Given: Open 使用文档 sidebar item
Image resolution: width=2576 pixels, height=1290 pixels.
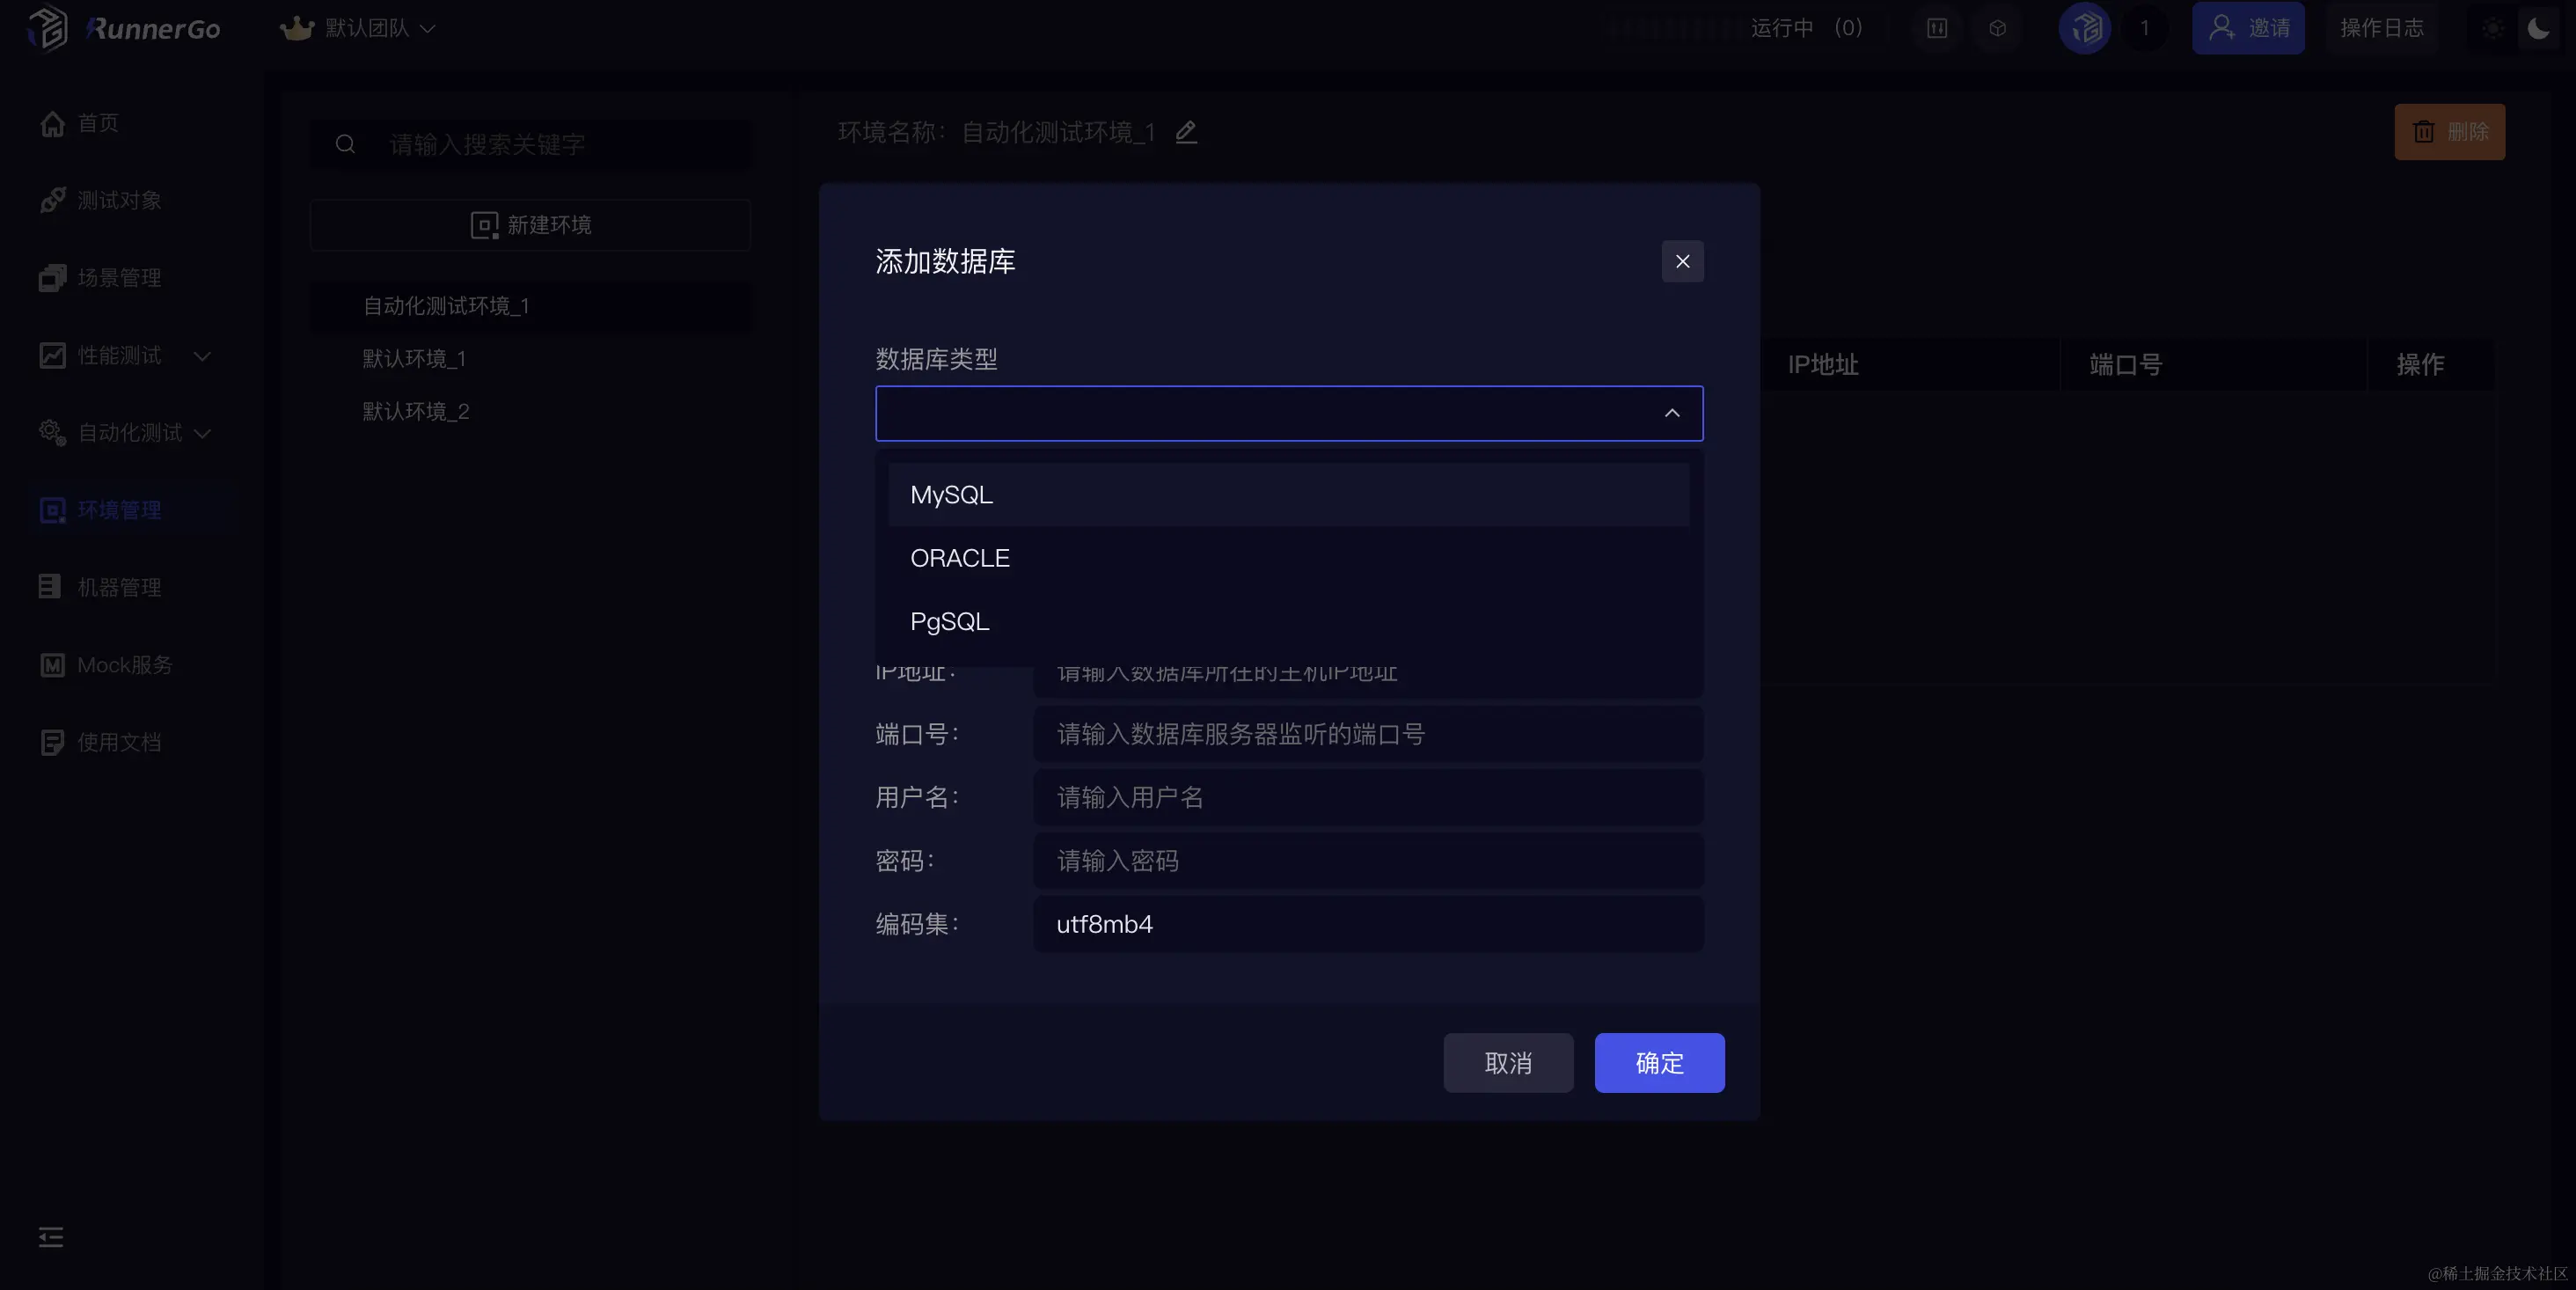Looking at the screenshot, I should (119, 742).
